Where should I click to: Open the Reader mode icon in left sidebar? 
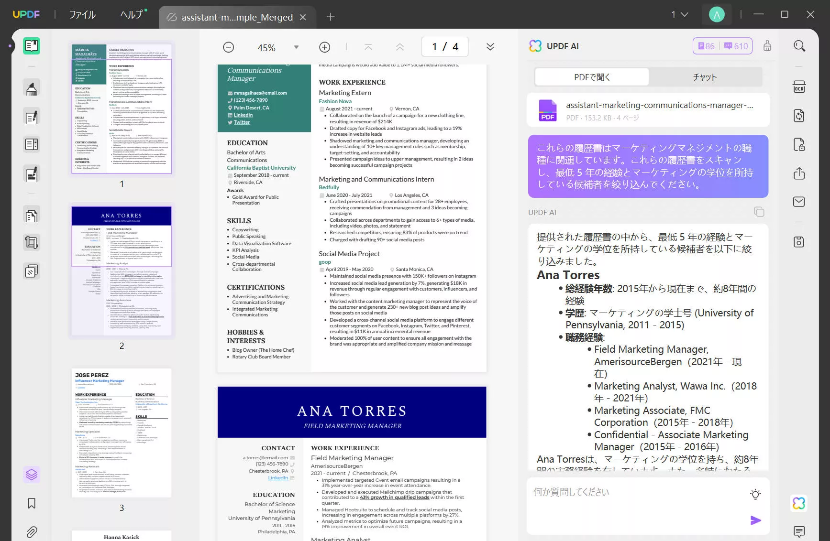32,46
